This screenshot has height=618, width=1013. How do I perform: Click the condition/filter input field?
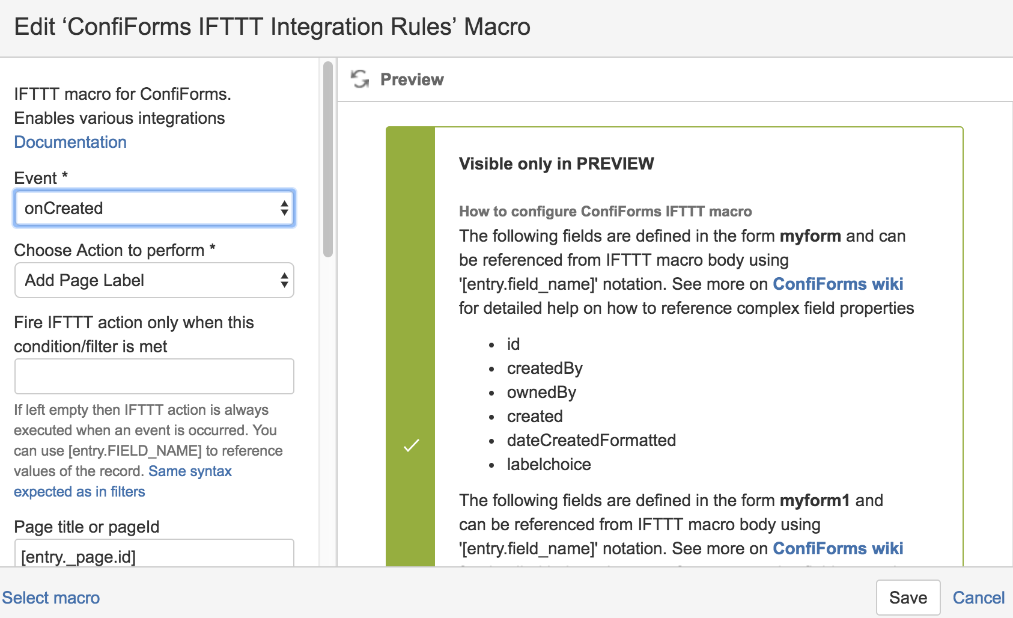tap(154, 376)
